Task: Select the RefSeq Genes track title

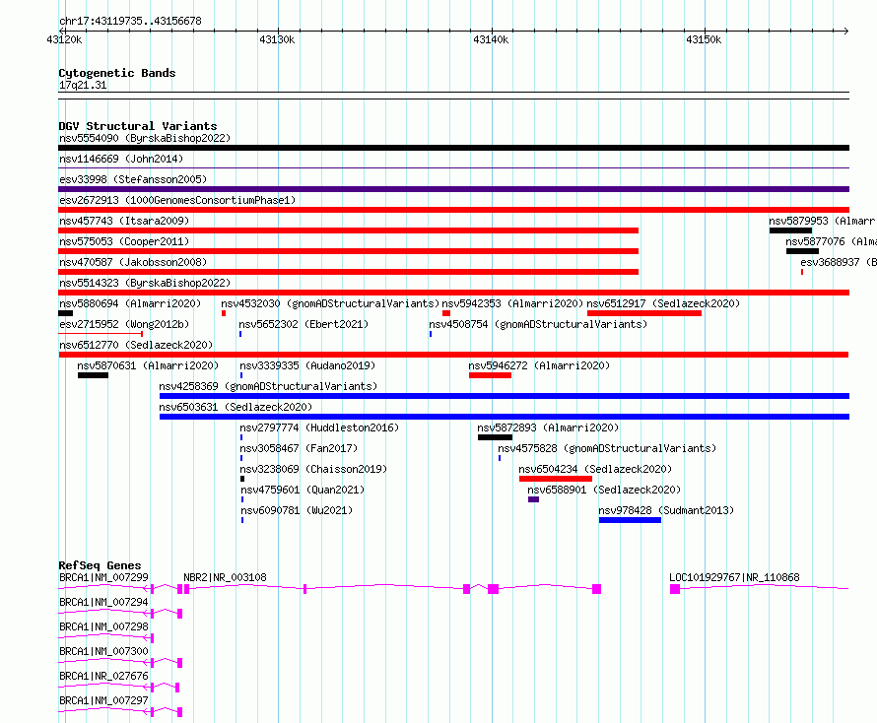Action: click(100, 565)
